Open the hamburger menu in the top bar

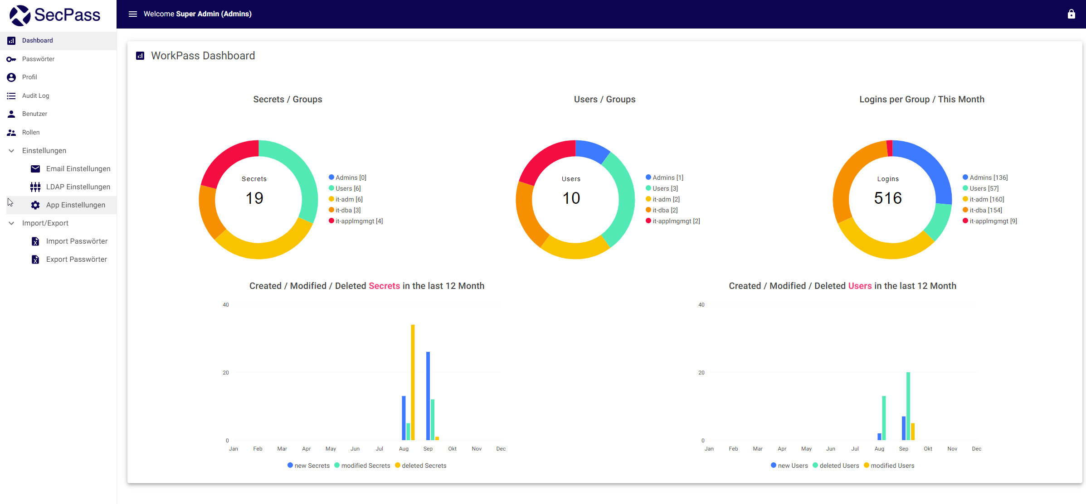[x=132, y=14]
